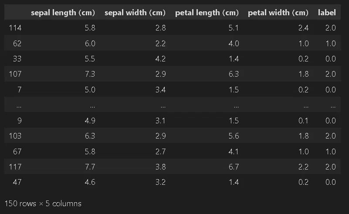Screen dimensions: 349x214
Task: Click the sepal width value 4.2
Action: [x=160, y=59]
